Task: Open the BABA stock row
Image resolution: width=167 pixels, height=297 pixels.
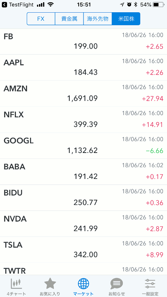Action: point(83,172)
